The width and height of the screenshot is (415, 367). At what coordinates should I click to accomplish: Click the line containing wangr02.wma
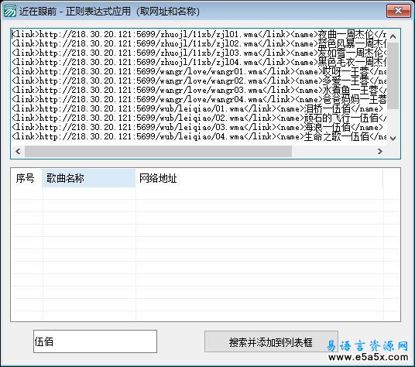[199, 81]
